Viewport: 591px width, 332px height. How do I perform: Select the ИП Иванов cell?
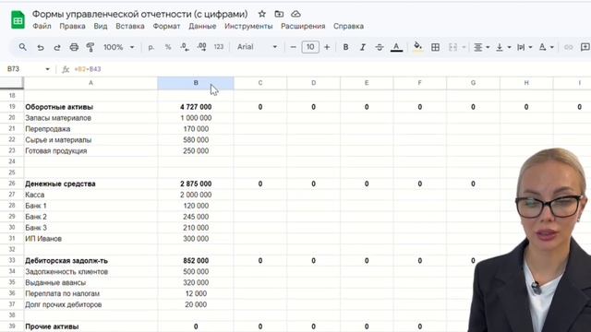click(x=90, y=239)
